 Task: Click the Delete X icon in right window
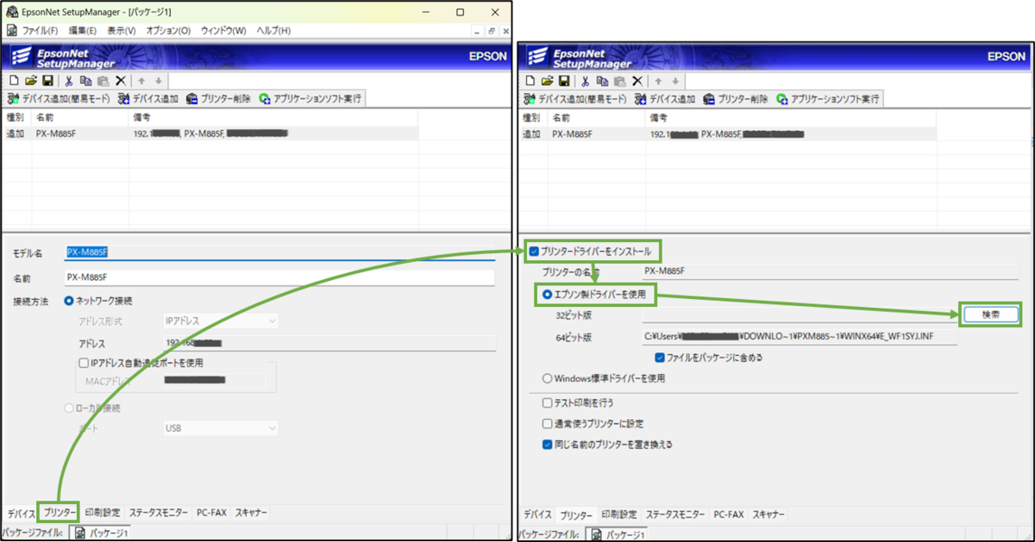click(637, 81)
